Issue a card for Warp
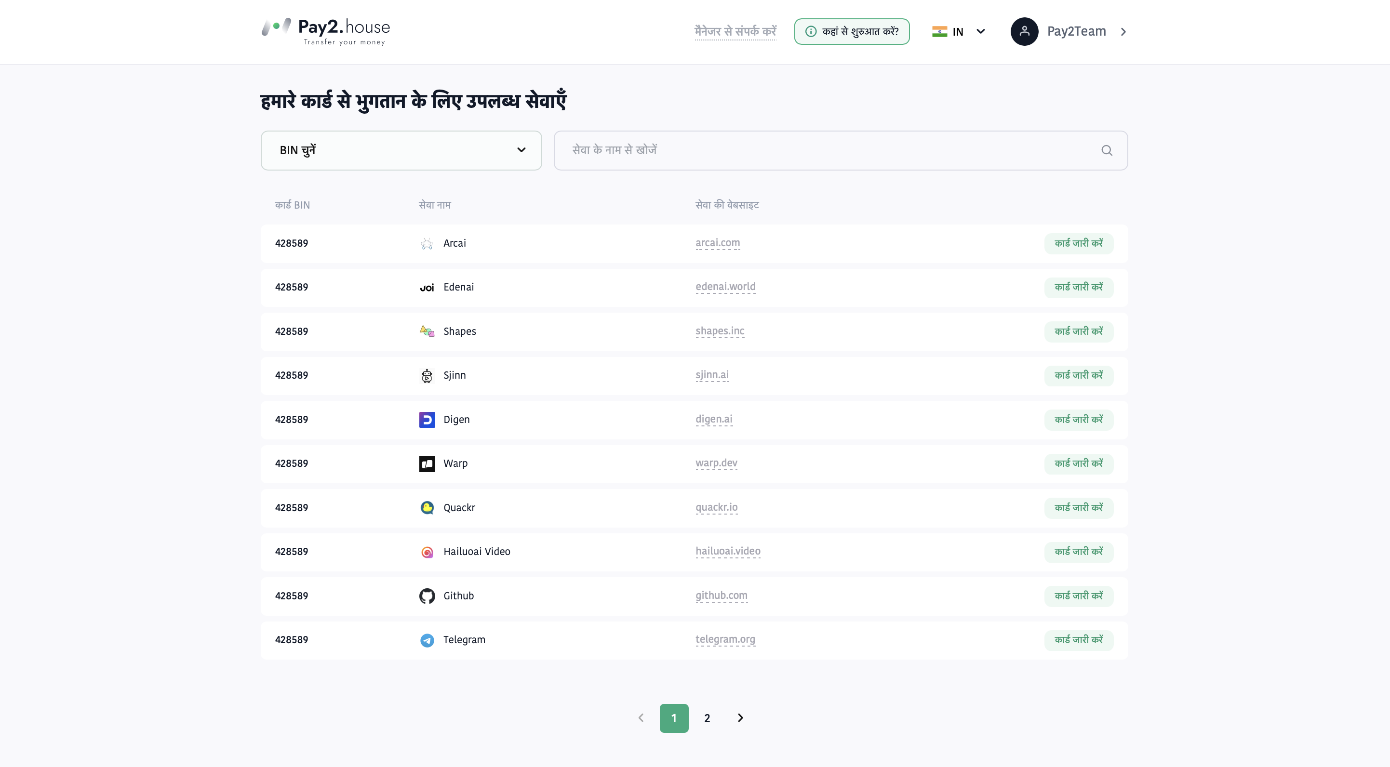The height and width of the screenshot is (767, 1390). 1079,464
